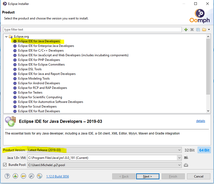The image size is (214, 184).
Task: Close the Eclipse Installer window
Action: 208,4
